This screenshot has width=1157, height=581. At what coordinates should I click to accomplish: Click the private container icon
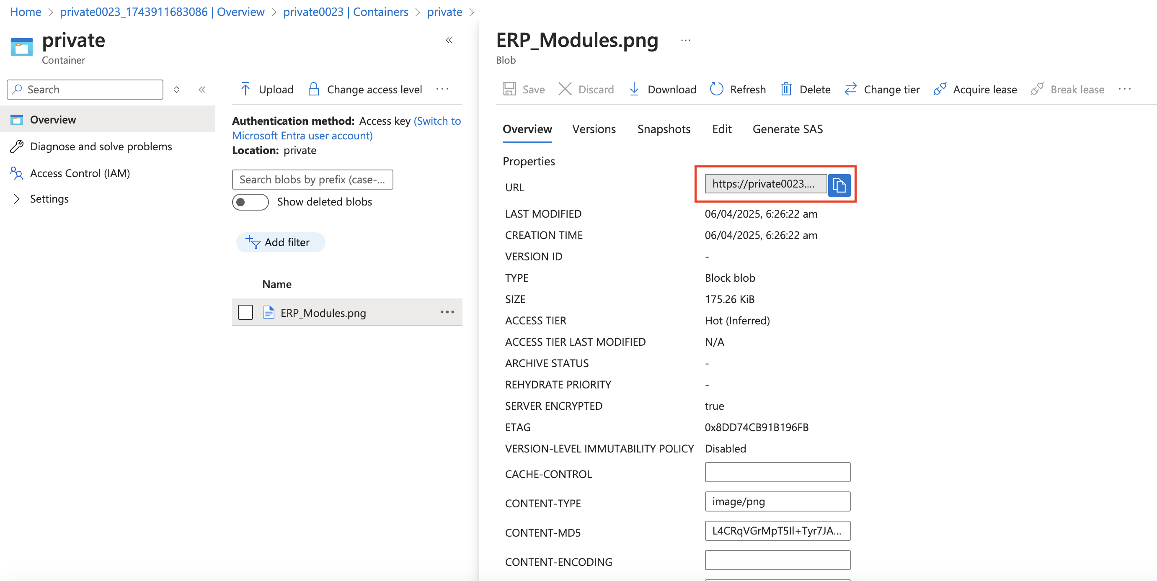click(x=21, y=46)
